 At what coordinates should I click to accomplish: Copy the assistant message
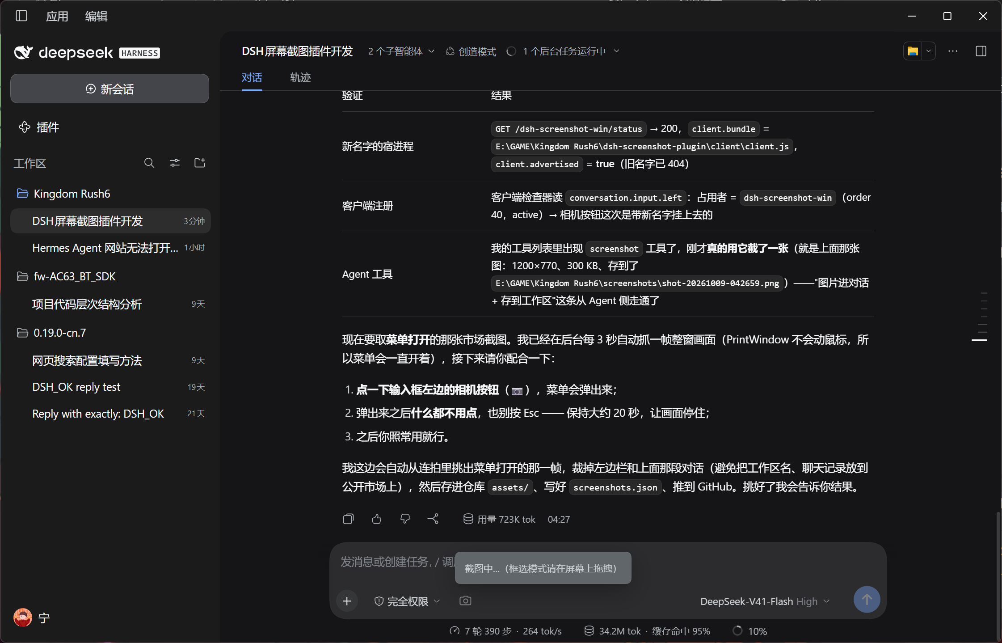348,519
